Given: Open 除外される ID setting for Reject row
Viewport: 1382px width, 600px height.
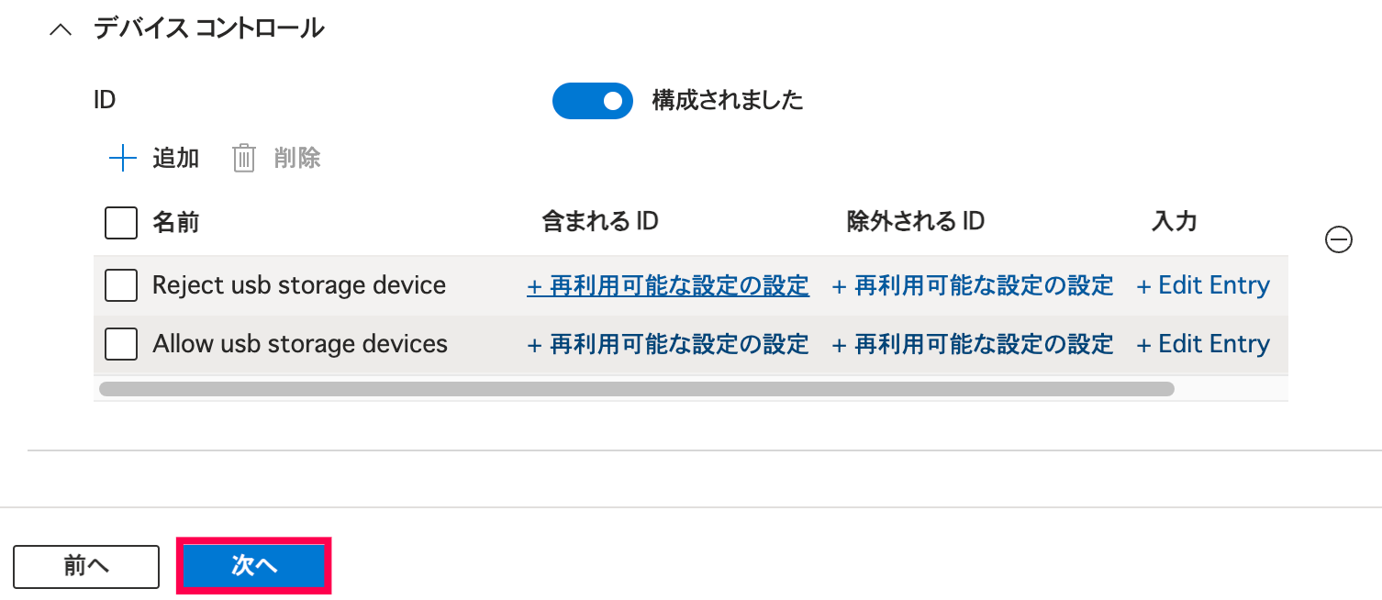Looking at the screenshot, I should click(x=973, y=285).
